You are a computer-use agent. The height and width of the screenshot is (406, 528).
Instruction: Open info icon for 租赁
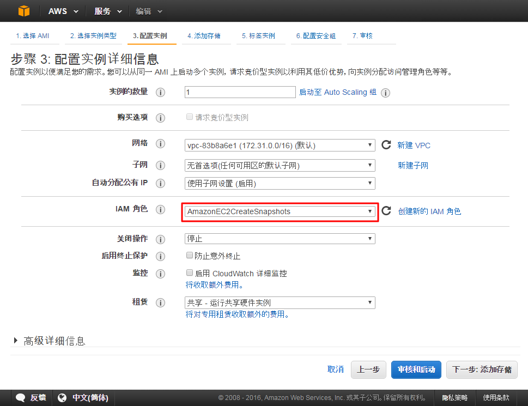[160, 302]
